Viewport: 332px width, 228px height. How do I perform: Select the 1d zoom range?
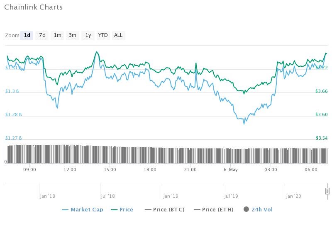point(27,35)
